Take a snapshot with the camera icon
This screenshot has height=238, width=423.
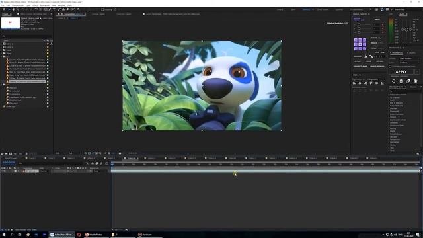click(x=120, y=153)
